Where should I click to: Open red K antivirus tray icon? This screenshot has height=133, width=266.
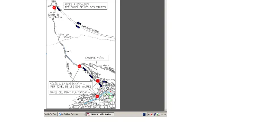click(x=152, y=114)
